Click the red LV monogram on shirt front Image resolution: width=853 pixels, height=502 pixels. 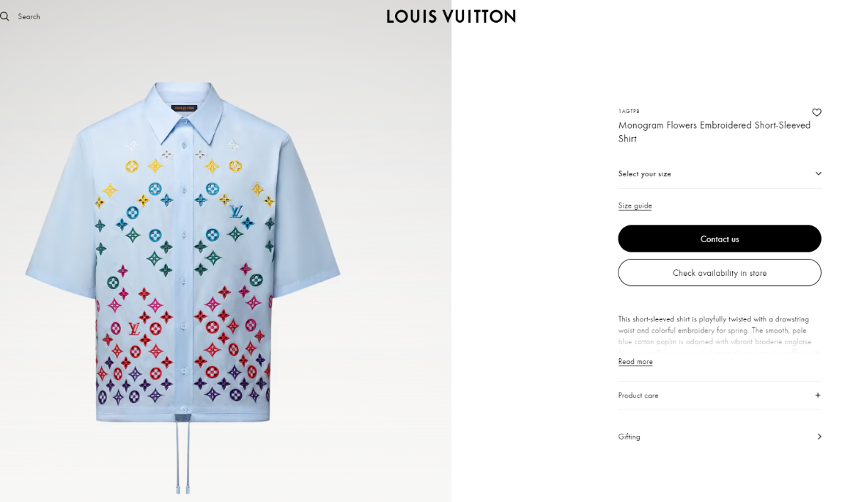click(x=134, y=329)
